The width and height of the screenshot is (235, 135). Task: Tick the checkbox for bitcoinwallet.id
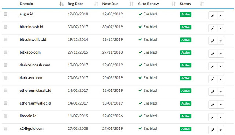pyautogui.click(x=6, y=40)
